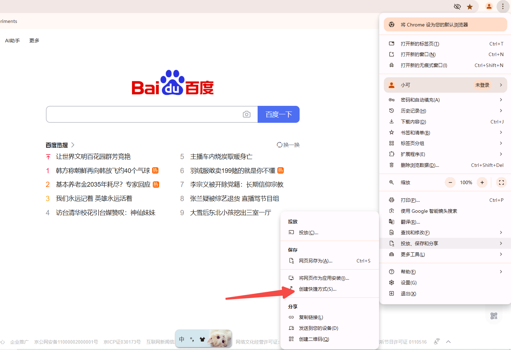Expand 查找和修改 submenu
Screen dimensions: 511x350
[x=445, y=233]
